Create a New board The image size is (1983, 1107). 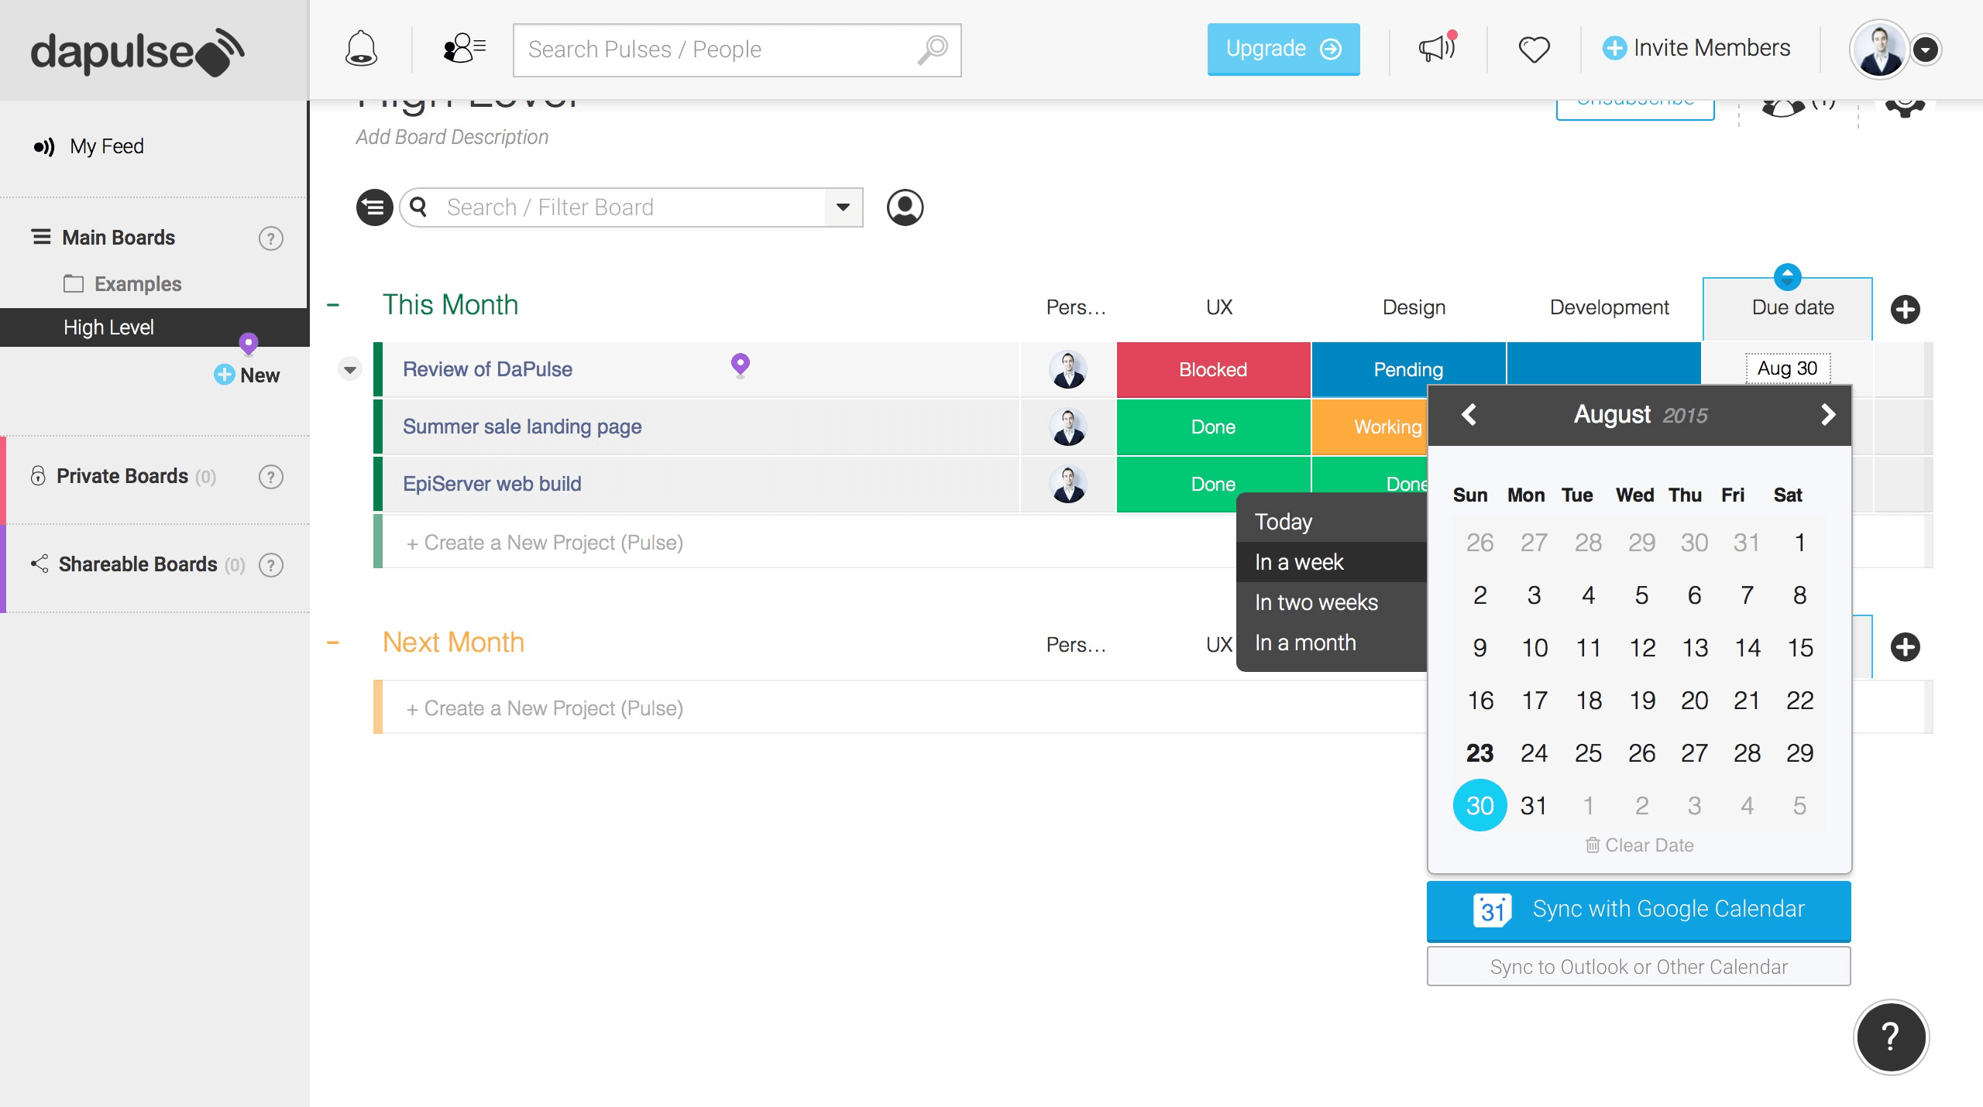click(x=246, y=375)
